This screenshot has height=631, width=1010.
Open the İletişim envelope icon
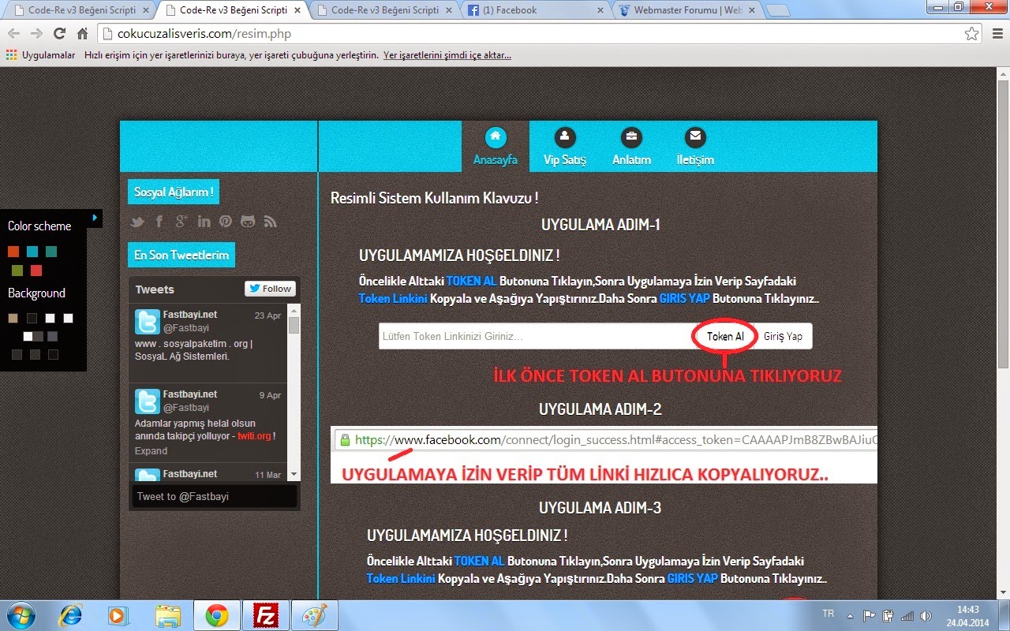coord(695,137)
